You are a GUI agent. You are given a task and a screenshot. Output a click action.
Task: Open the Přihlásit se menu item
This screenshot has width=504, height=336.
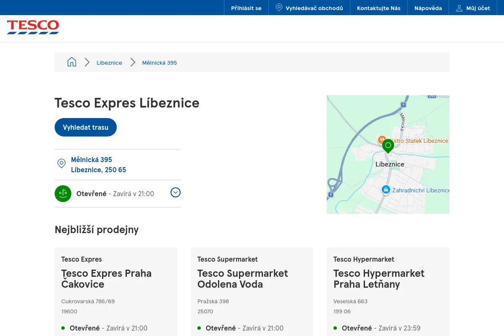coord(246,8)
